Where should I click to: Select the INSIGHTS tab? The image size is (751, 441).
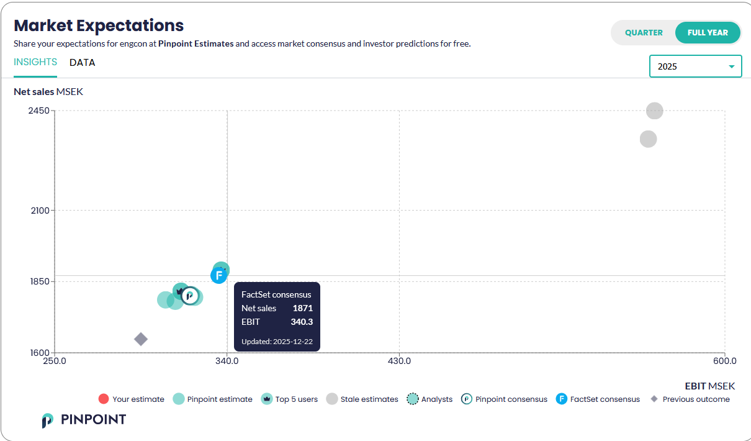[x=35, y=62]
